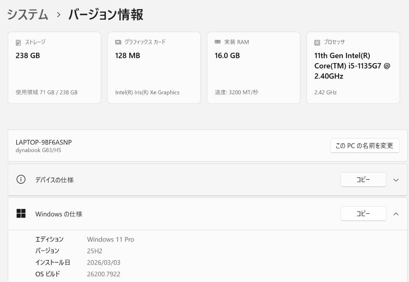The width and height of the screenshot is (409, 282).
Task: Select the Windows 11 Pro edition text
Action: [x=111, y=239]
